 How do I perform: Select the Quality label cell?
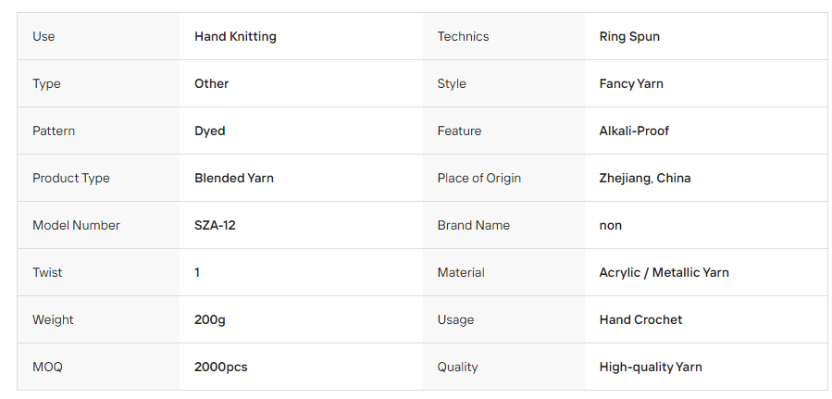[503, 368]
